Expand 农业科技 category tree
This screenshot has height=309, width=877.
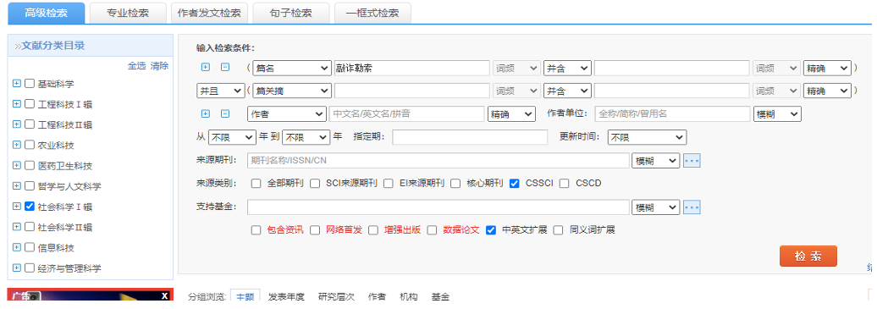16,145
